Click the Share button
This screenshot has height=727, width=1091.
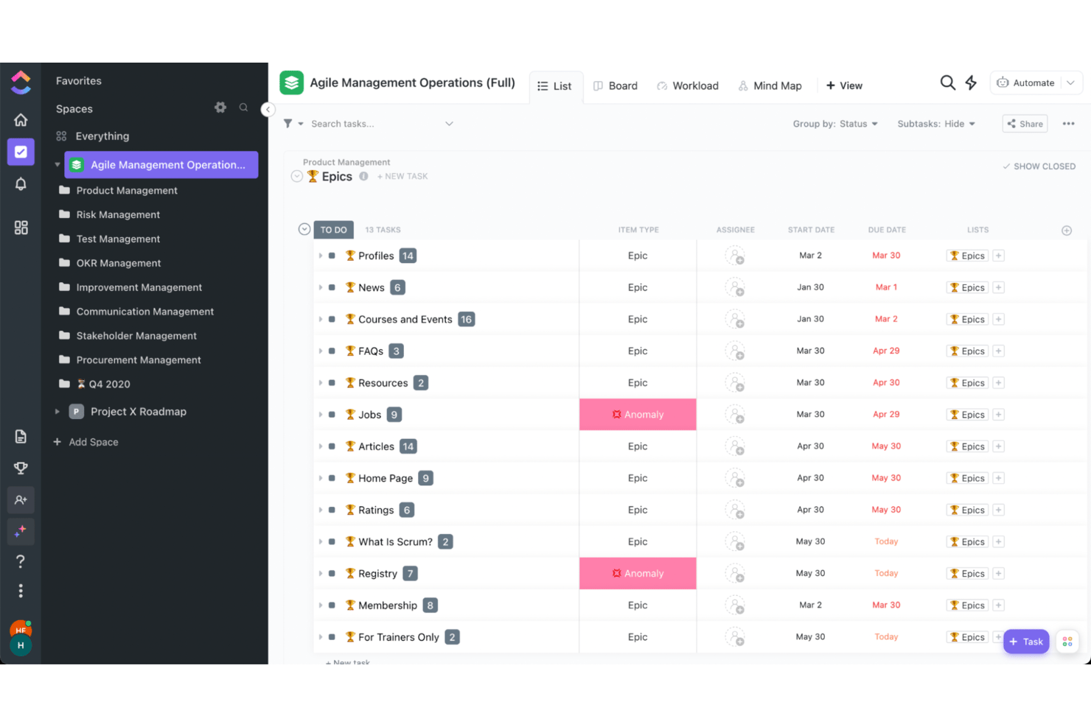point(1025,124)
